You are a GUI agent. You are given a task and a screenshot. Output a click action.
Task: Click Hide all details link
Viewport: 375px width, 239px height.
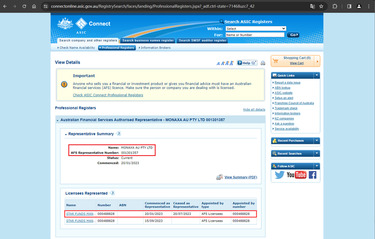pos(254,110)
